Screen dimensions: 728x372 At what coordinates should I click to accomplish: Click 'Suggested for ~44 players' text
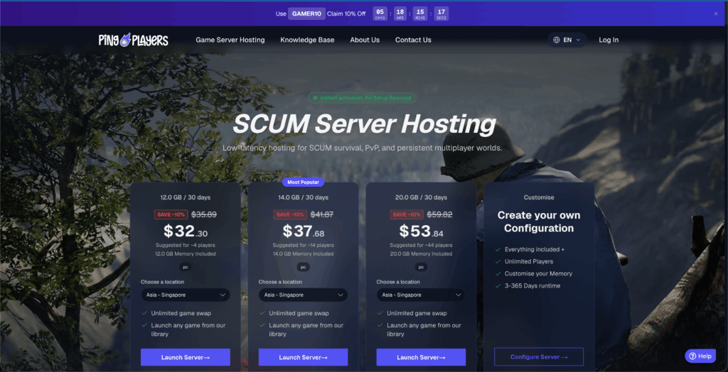coord(421,245)
